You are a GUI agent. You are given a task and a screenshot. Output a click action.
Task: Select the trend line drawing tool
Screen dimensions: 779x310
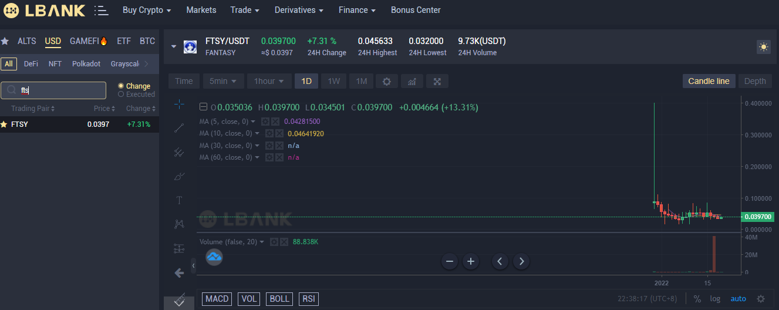[x=180, y=129]
